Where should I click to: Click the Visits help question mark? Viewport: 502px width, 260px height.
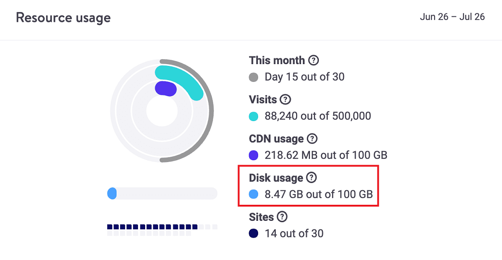285,99
